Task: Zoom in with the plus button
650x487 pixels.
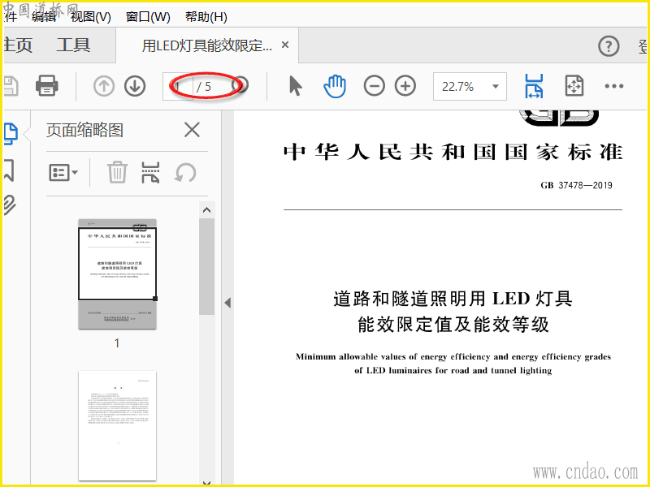Action: pyautogui.click(x=405, y=86)
